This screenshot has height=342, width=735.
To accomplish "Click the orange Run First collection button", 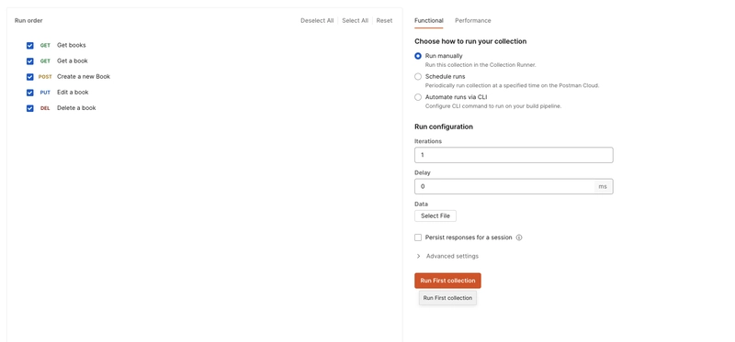I will click(447, 281).
